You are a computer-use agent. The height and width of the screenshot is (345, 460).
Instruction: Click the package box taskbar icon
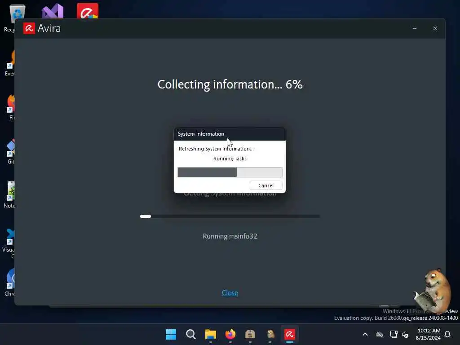(250, 334)
